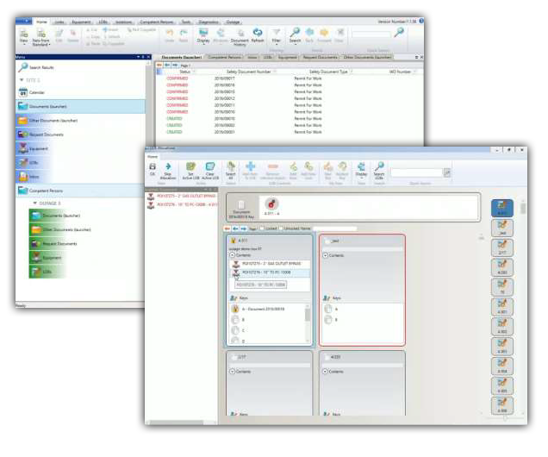Click the previous-page arrow above lockbox cards
The width and height of the screenshot is (548, 457).
tap(235, 228)
